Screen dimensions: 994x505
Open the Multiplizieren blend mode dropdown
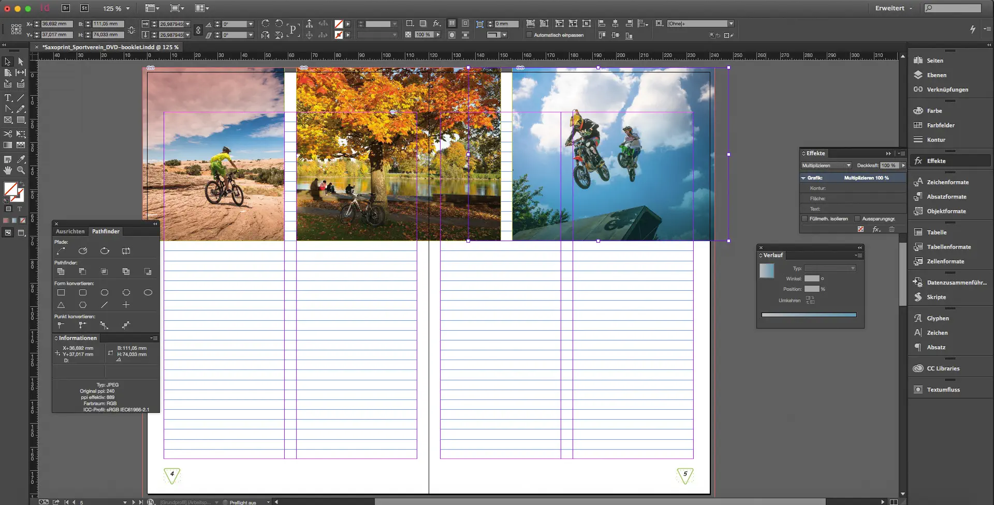click(826, 166)
